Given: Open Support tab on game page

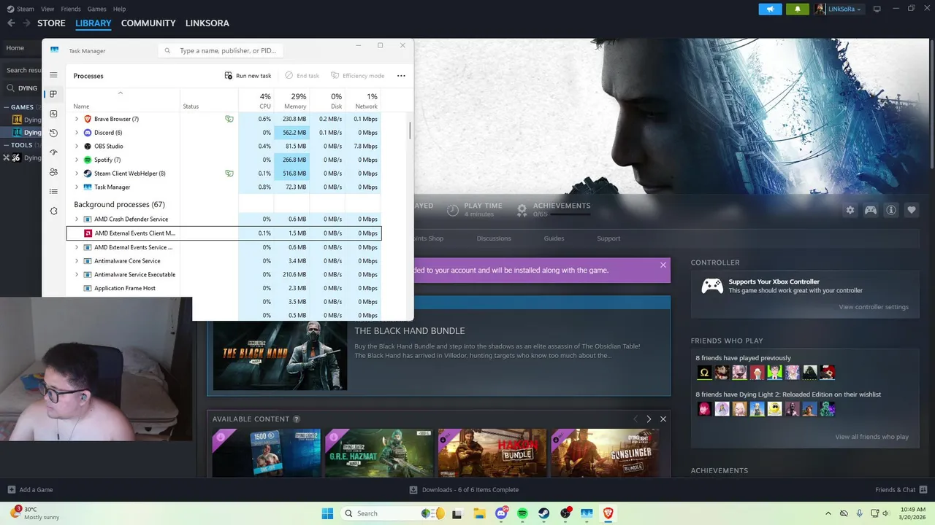Looking at the screenshot, I should tap(608, 238).
